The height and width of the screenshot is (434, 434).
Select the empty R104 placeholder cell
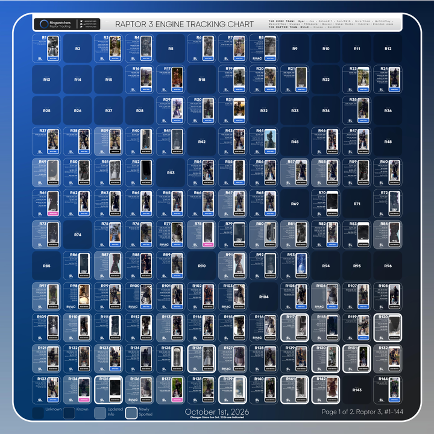(264, 297)
